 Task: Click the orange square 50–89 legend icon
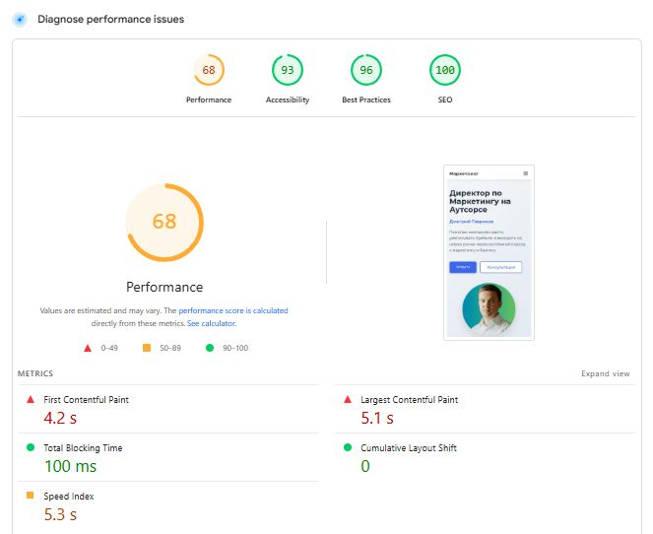pyautogui.click(x=147, y=348)
